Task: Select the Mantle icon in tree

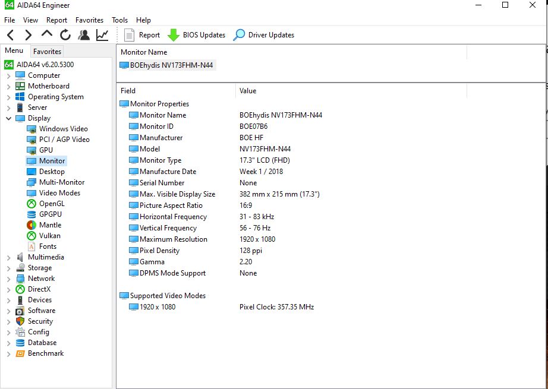Action: point(32,225)
